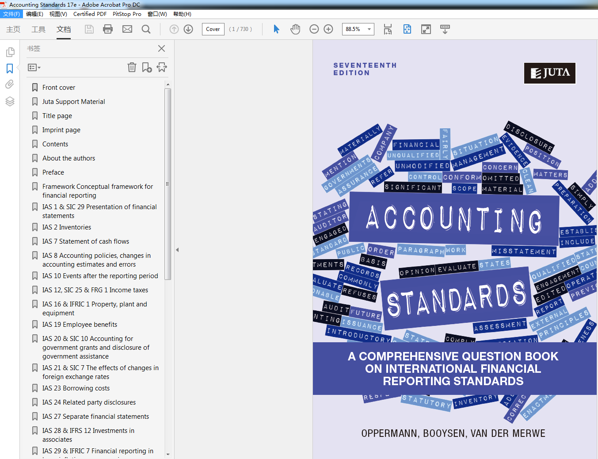Jump to IAS 21 & SIC 7 bookmark
The height and width of the screenshot is (459, 598).
[100, 372]
